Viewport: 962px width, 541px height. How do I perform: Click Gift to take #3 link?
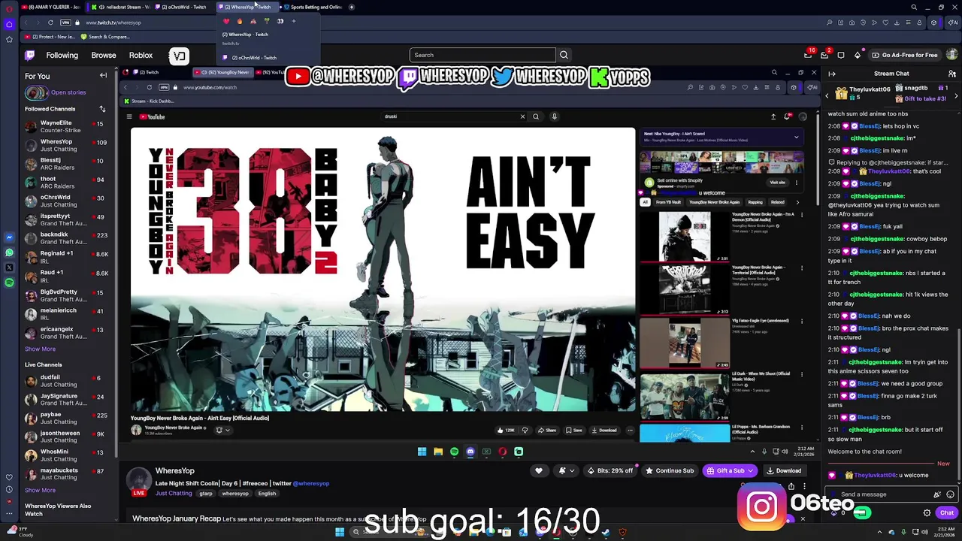(924, 98)
